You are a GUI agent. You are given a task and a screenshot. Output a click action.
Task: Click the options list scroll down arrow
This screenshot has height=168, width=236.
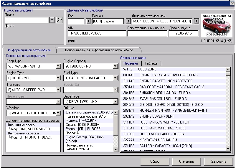[x=228, y=149]
